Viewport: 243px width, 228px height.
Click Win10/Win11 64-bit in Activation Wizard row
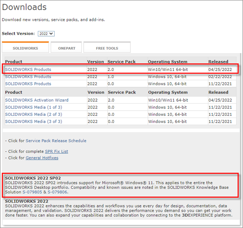click(168, 100)
